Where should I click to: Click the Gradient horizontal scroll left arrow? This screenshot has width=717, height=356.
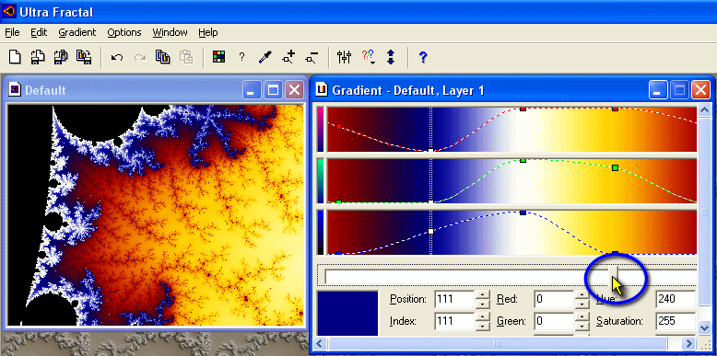coord(321,343)
